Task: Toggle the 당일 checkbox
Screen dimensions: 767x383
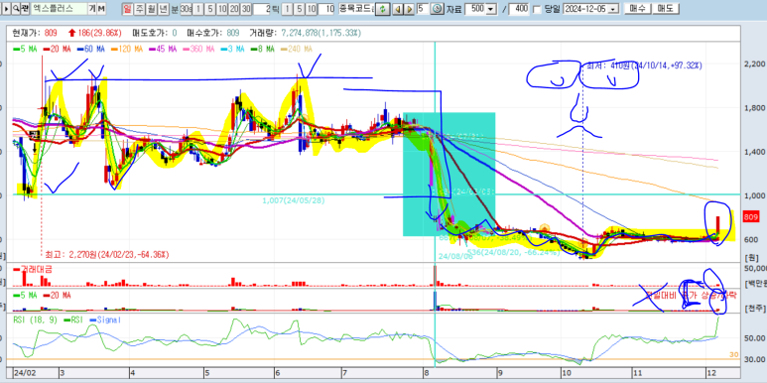Action: pyautogui.click(x=537, y=9)
